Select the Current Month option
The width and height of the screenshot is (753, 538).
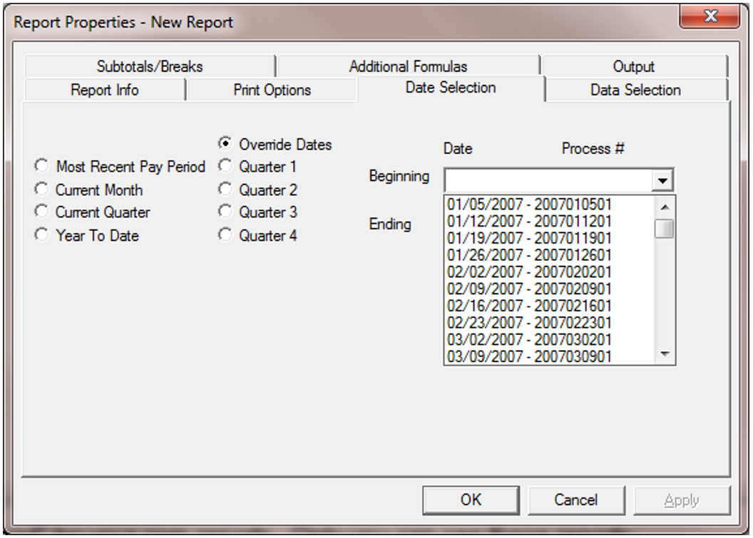pos(41,190)
